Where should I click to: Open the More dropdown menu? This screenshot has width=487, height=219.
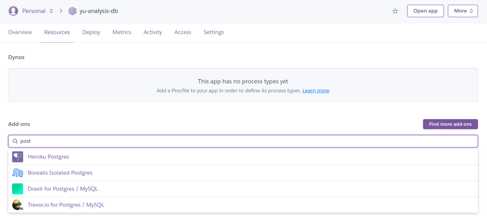coord(463,11)
